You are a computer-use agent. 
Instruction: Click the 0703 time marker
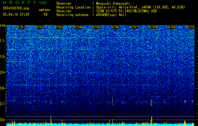pyautogui.click(x=59, y=27)
